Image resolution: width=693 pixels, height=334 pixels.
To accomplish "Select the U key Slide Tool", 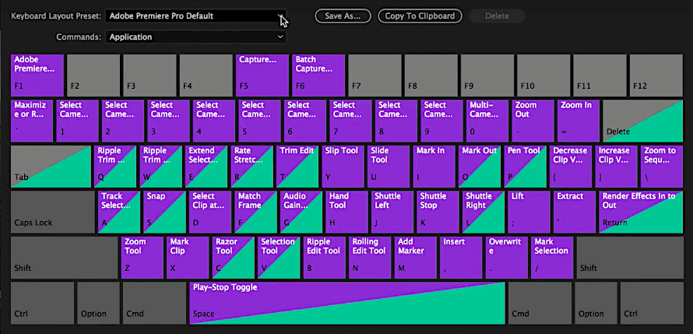I will [x=389, y=167].
